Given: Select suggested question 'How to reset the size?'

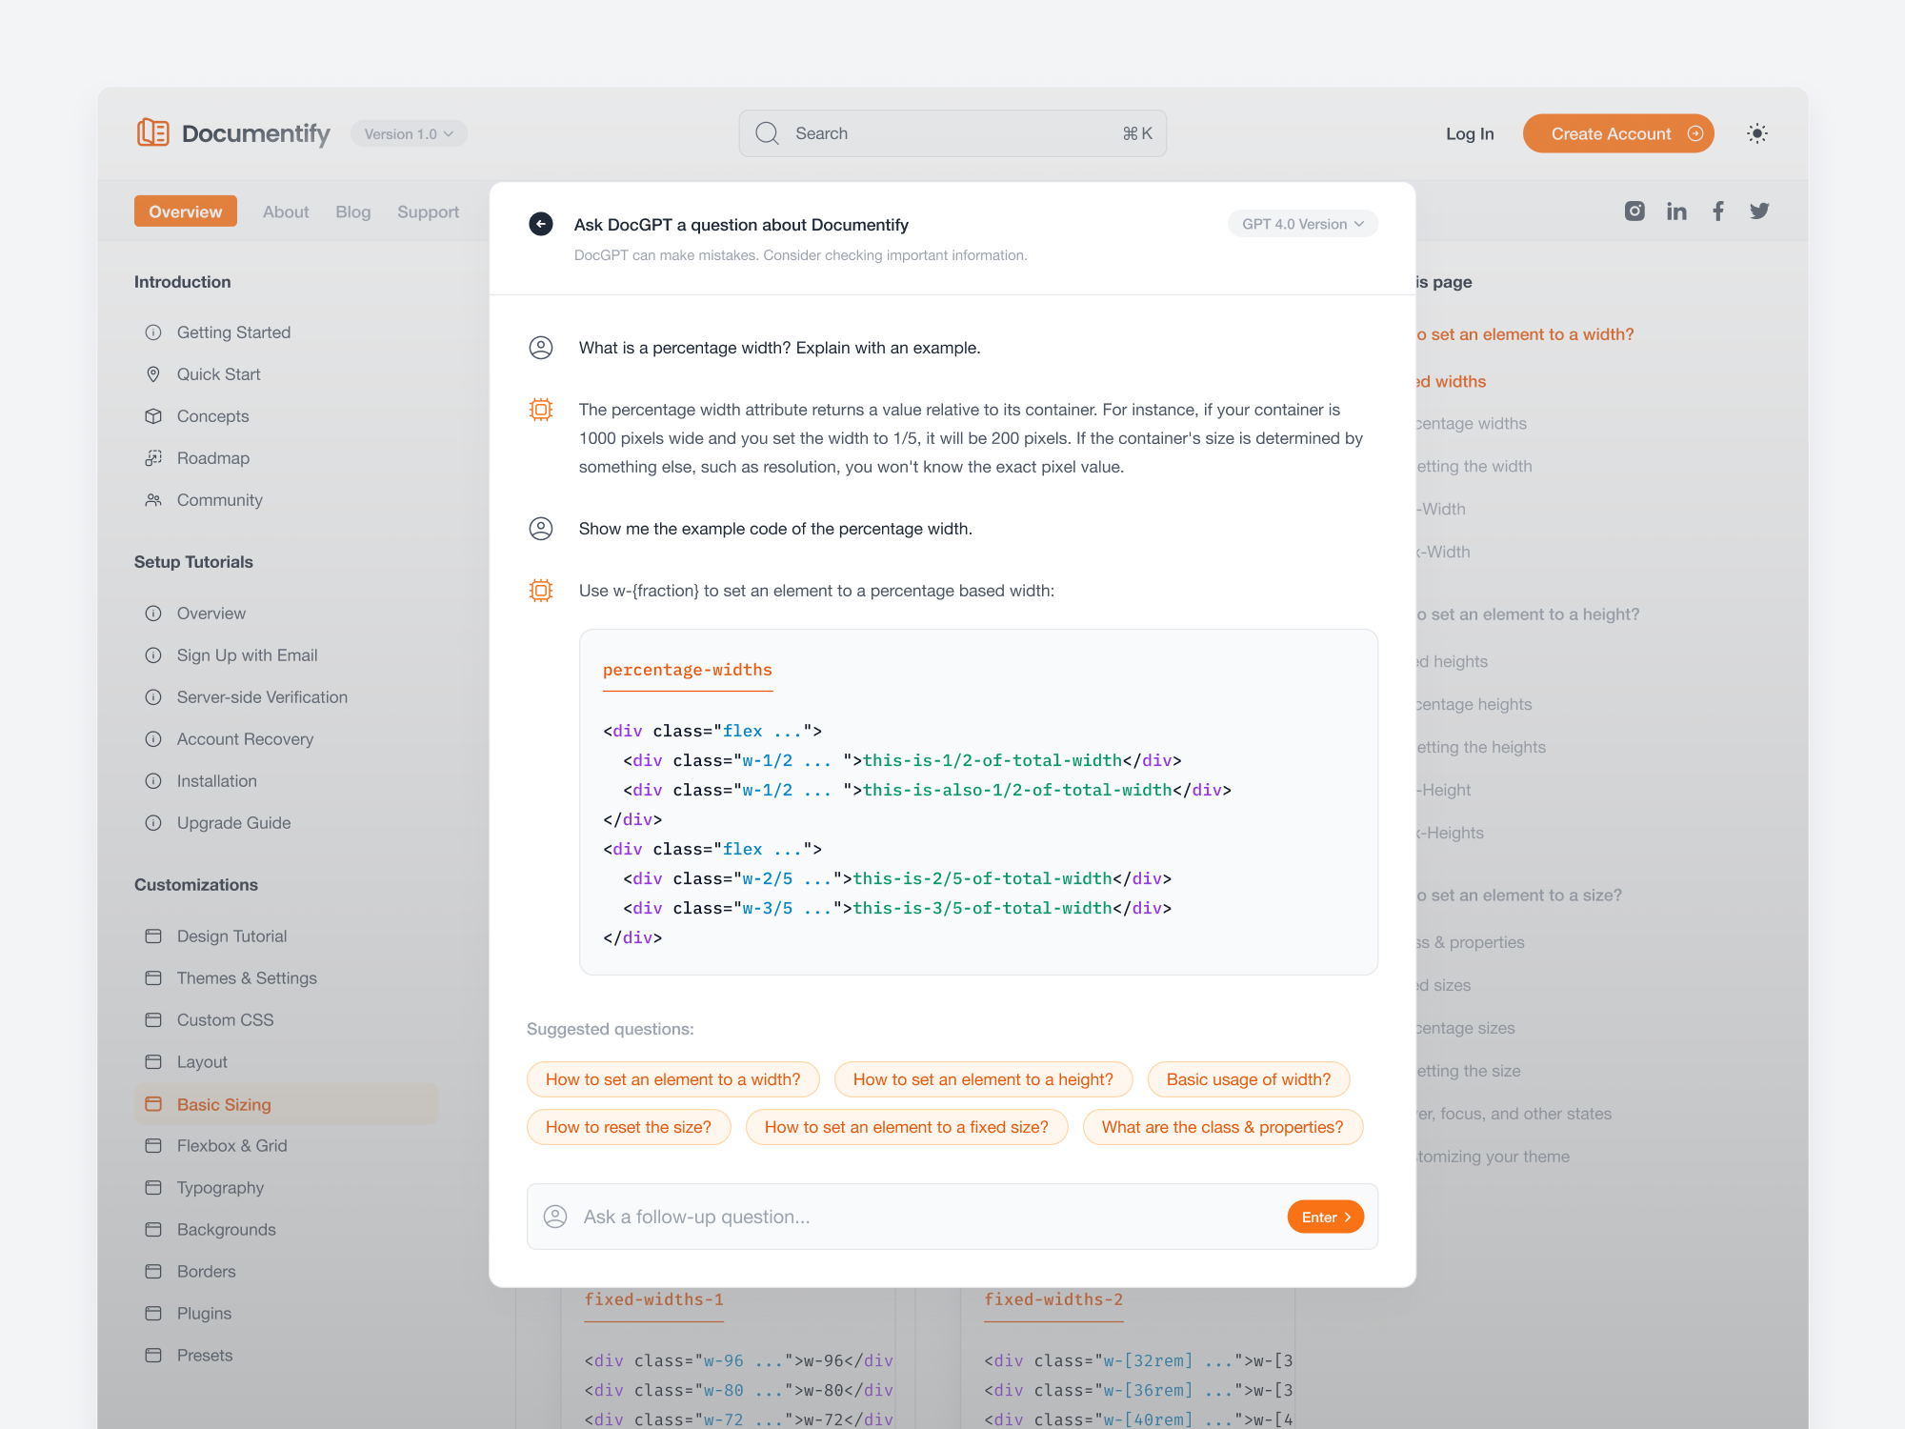Looking at the screenshot, I should point(628,1126).
